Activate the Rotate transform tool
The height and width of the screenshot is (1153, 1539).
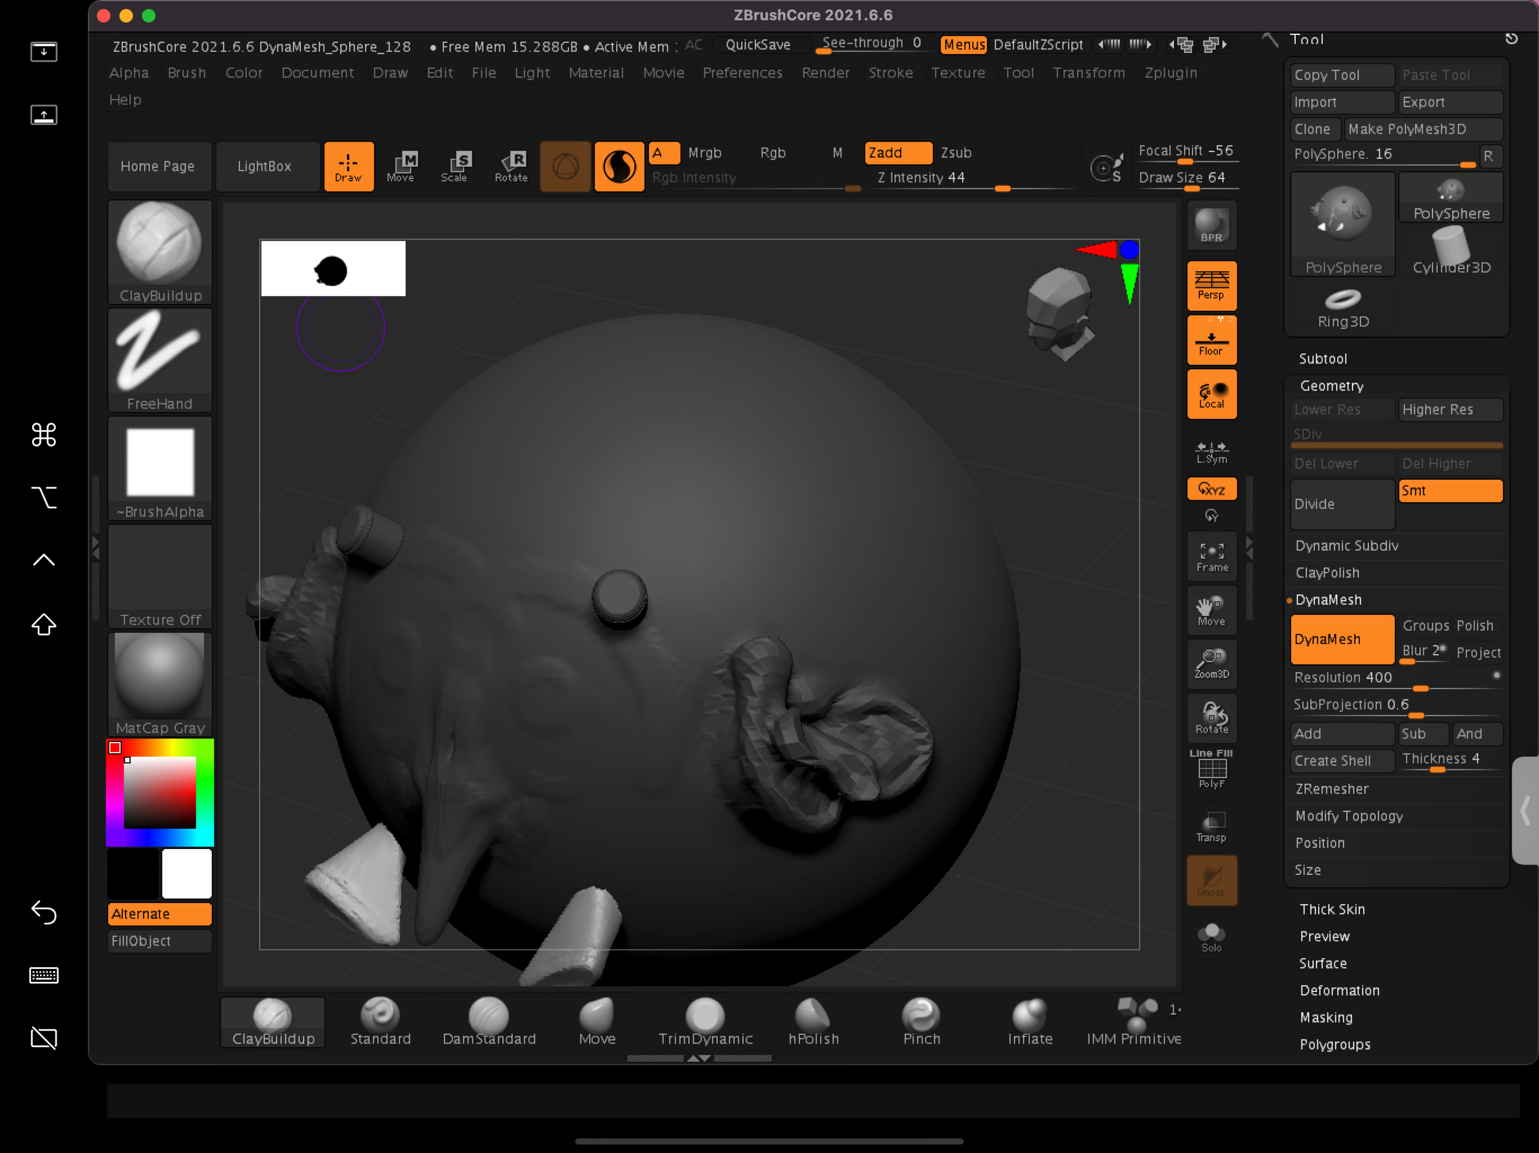(x=512, y=166)
